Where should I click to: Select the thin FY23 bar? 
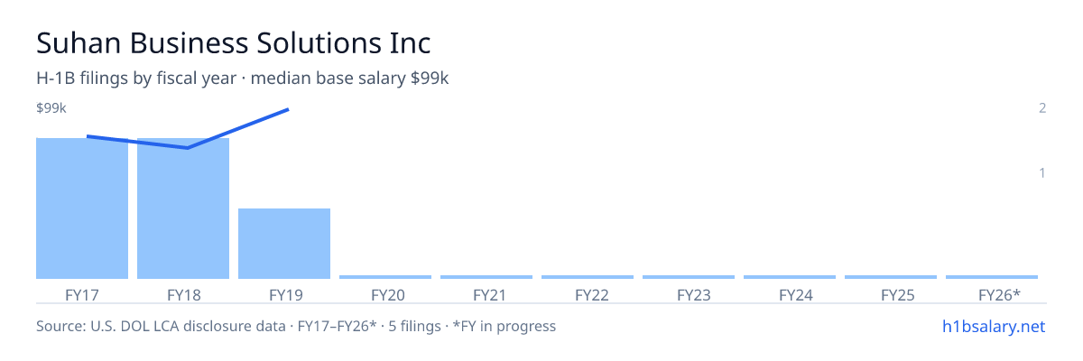[x=689, y=277]
